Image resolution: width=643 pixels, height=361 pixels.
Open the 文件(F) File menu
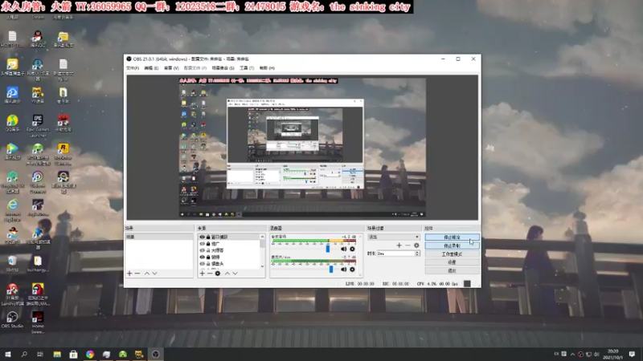click(133, 68)
